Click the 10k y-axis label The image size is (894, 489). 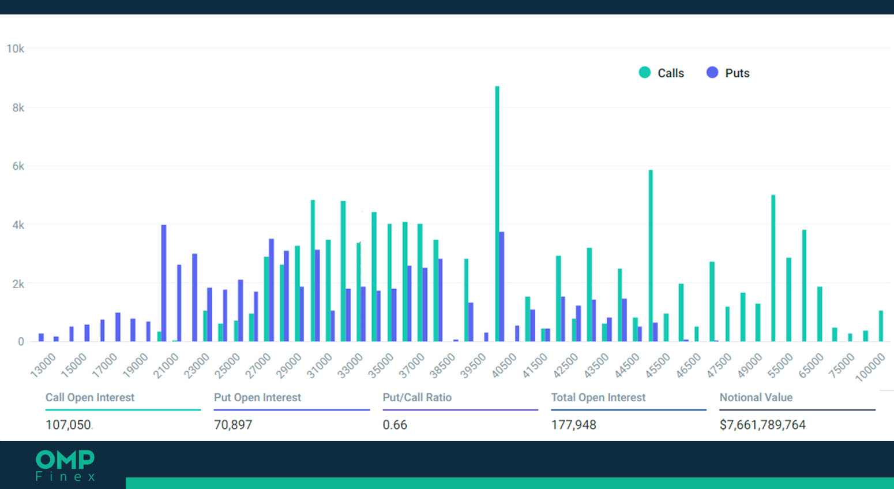(16, 49)
